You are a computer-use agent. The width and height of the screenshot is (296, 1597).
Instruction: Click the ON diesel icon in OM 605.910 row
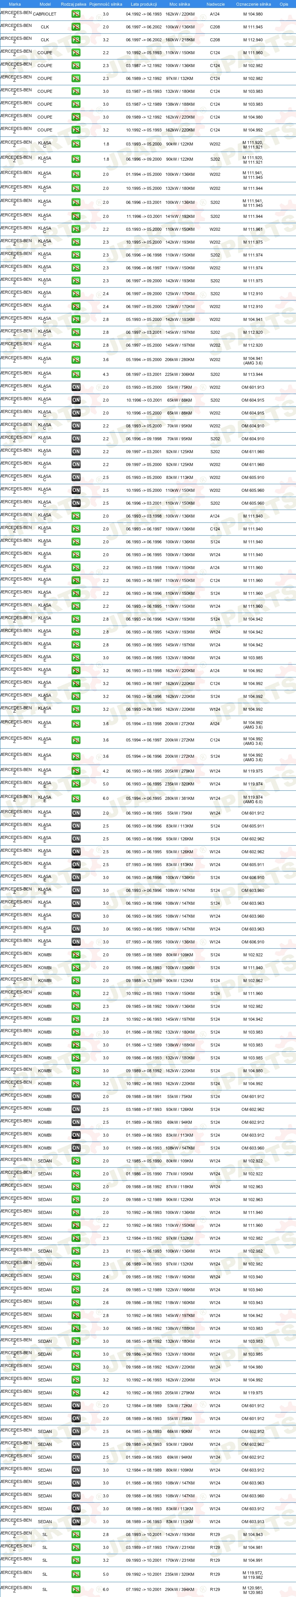76,477
